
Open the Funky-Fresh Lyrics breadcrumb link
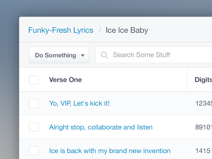tap(61, 30)
